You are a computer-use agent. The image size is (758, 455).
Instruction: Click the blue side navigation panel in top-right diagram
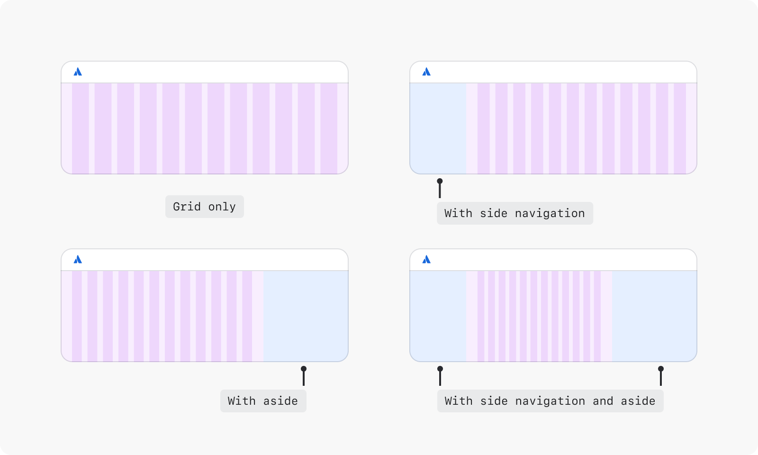coord(438,128)
